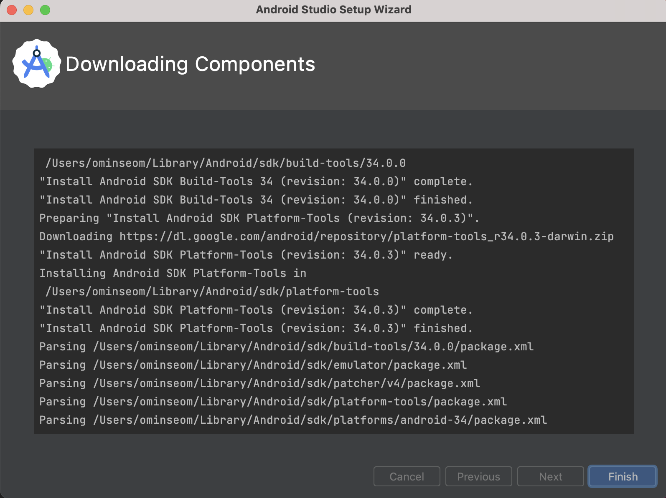This screenshot has height=498, width=666.
Task: Click Build-Tools 34 "finished." log line
Action: (256, 200)
